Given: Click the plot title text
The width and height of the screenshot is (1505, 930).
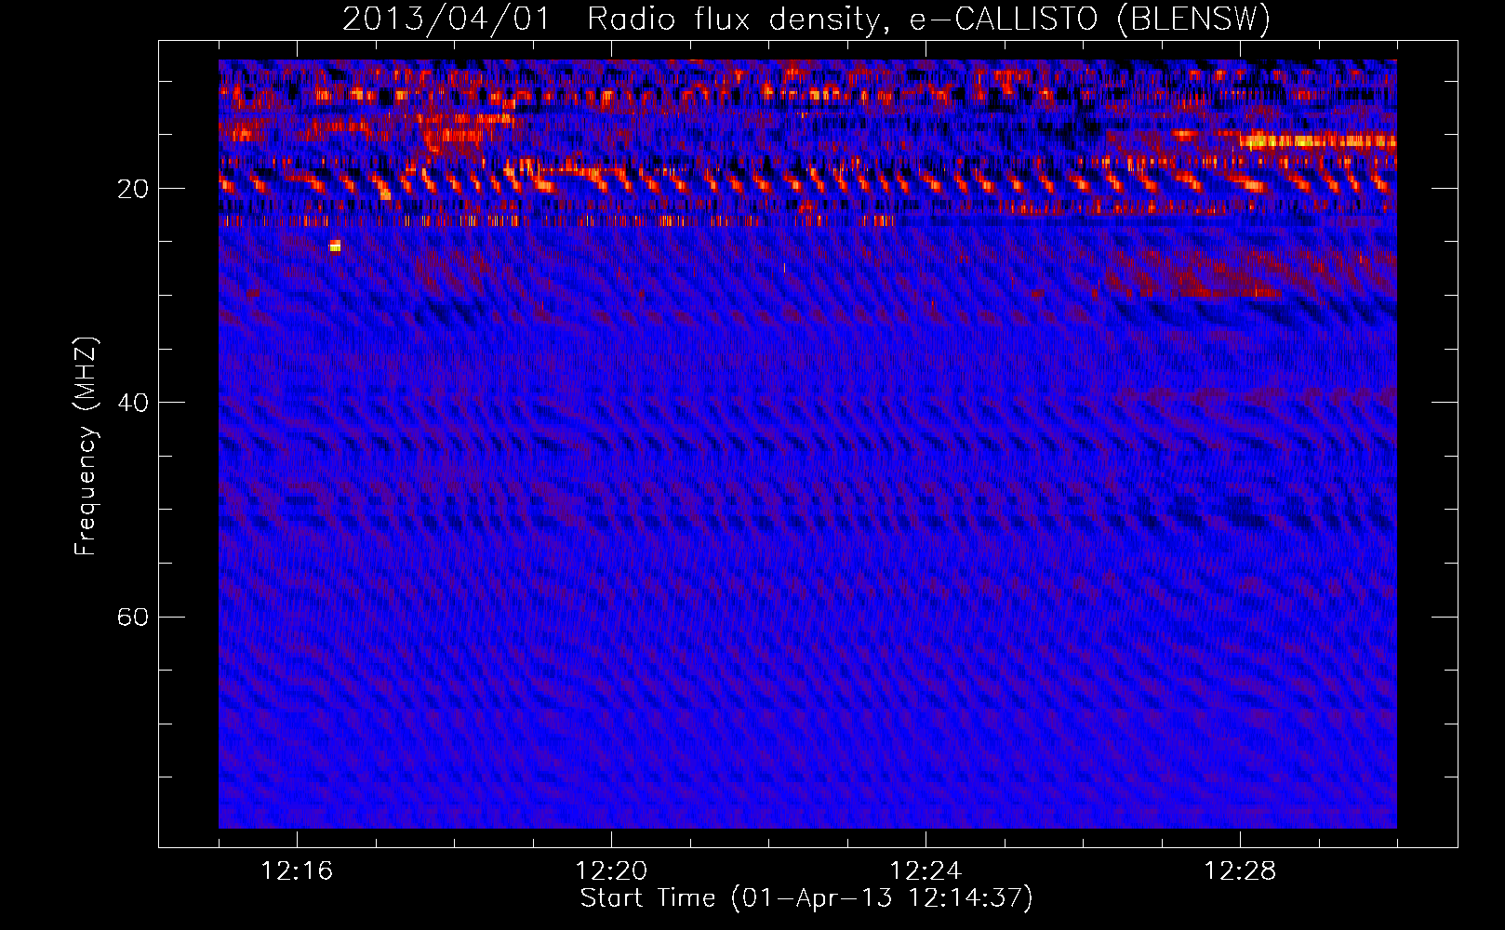Looking at the screenshot, I should click(x=806, y=19).
